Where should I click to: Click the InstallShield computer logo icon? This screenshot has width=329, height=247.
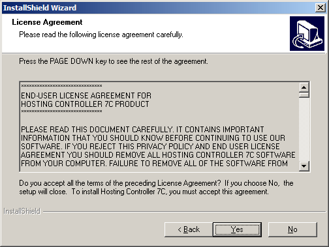(x=307, y=34)
